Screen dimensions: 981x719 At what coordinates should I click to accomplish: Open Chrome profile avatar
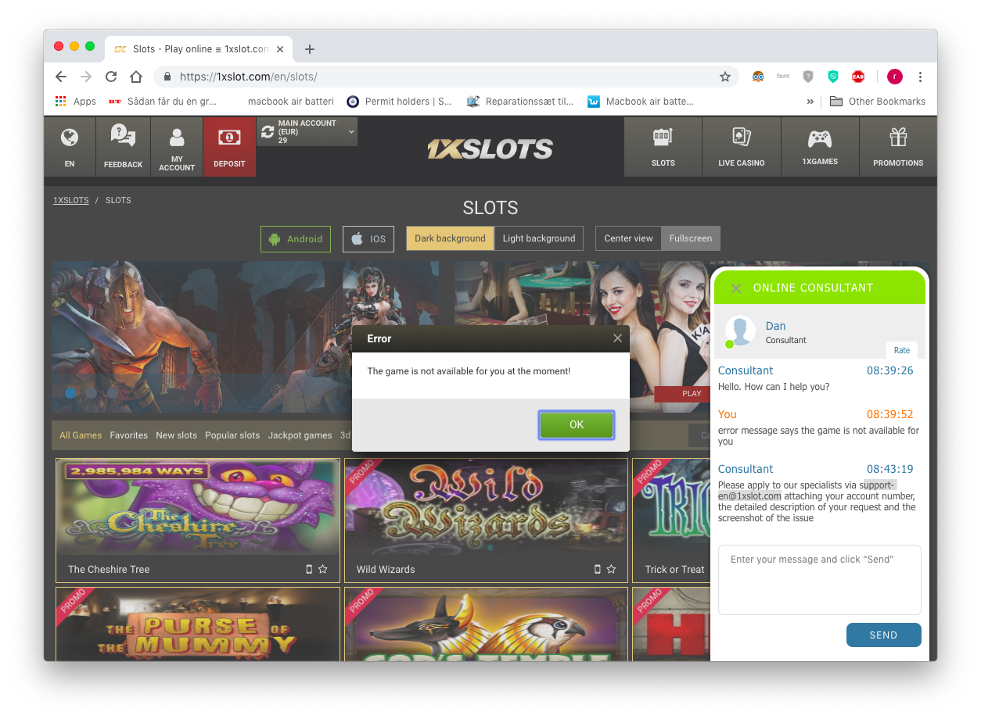894,77
